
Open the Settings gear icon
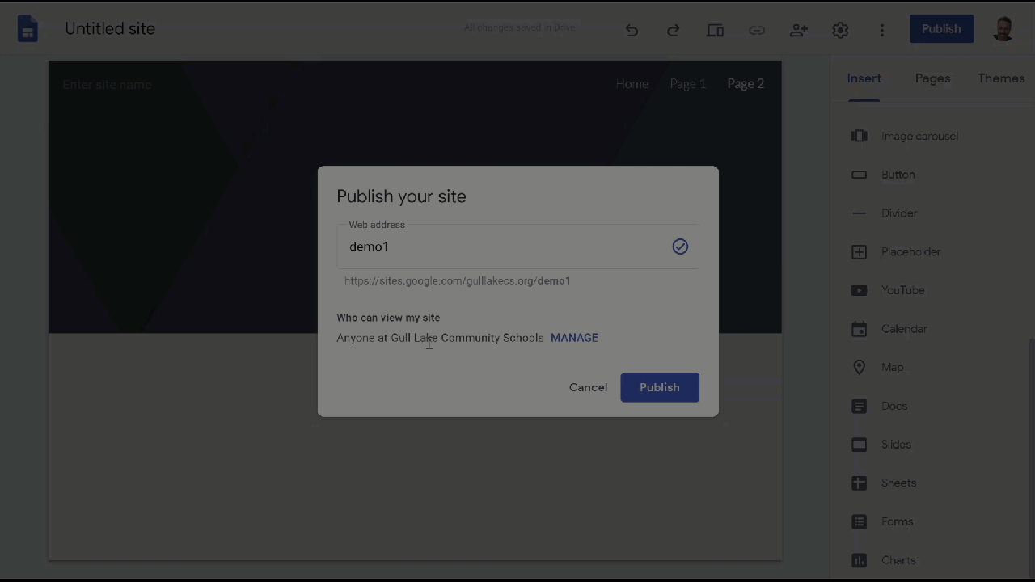click(840, 30)
